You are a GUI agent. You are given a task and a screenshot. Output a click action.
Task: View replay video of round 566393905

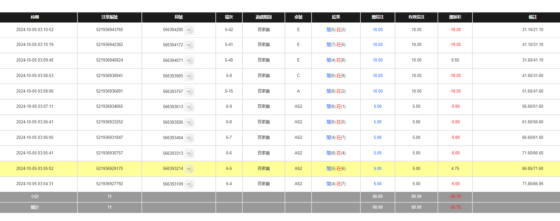coord(189,76)
